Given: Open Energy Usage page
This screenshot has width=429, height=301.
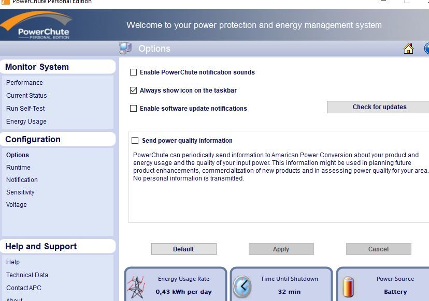Looking at the screenshot, I should tap(26, 121).
